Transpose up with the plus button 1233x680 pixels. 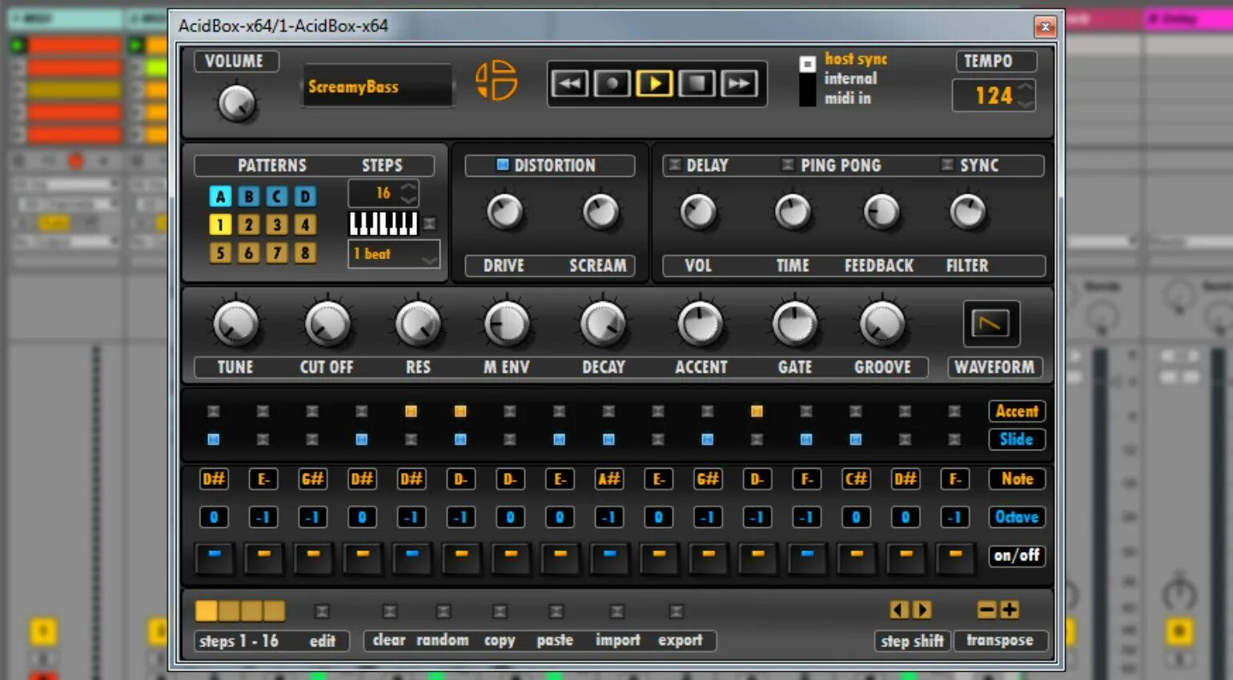click(1010, 610)
